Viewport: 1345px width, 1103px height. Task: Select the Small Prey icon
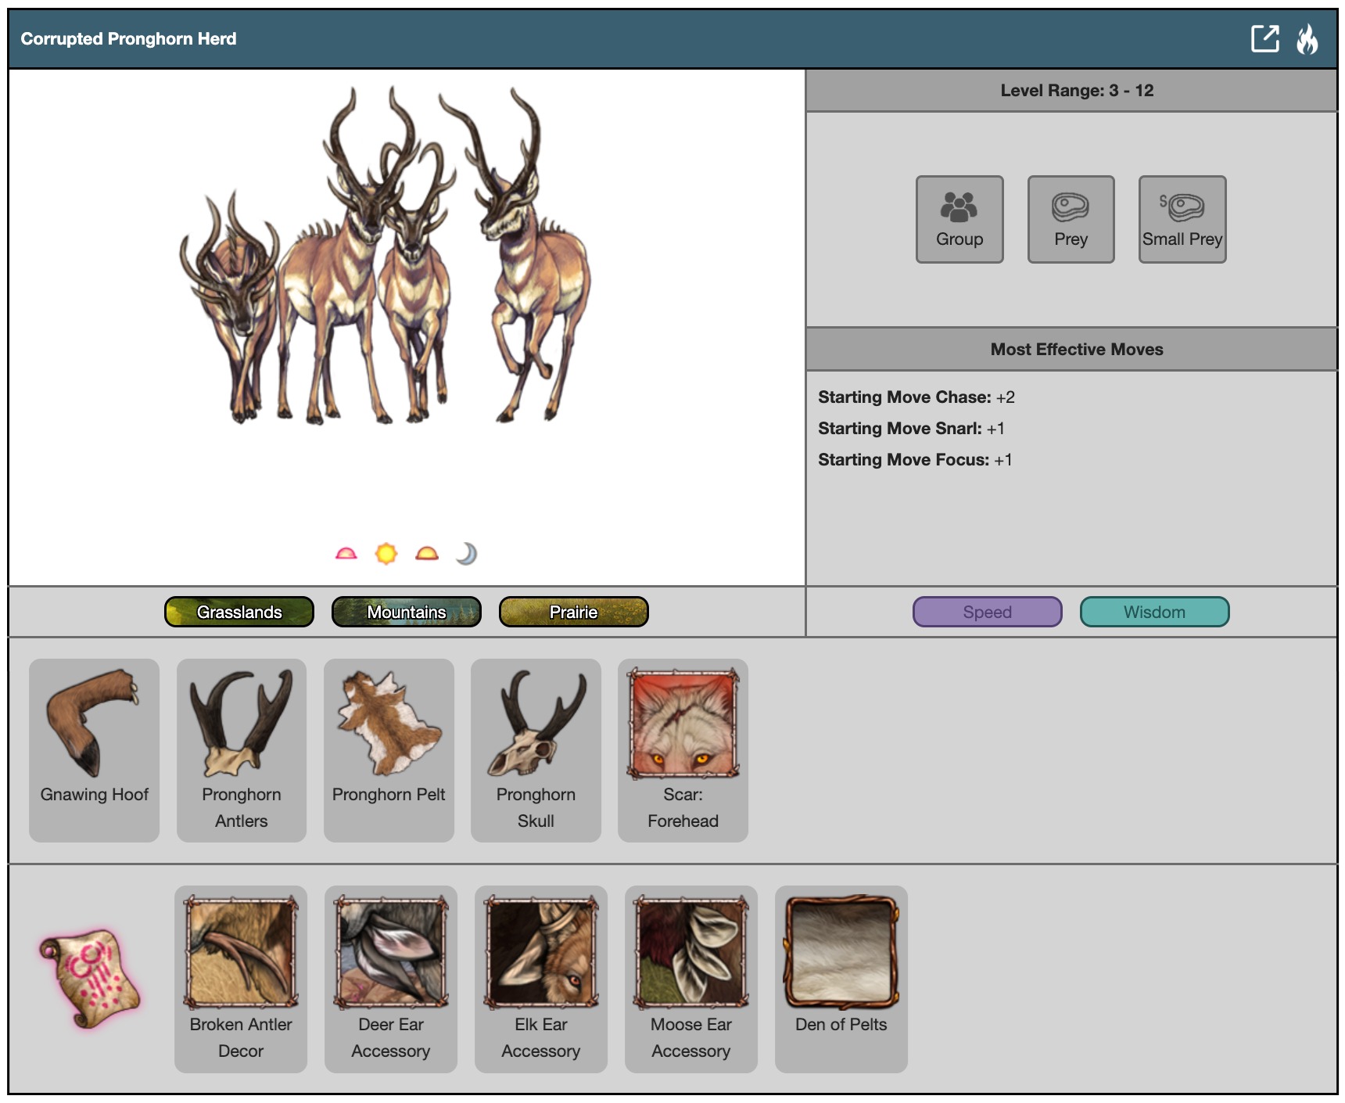(x=1182, y=219)
